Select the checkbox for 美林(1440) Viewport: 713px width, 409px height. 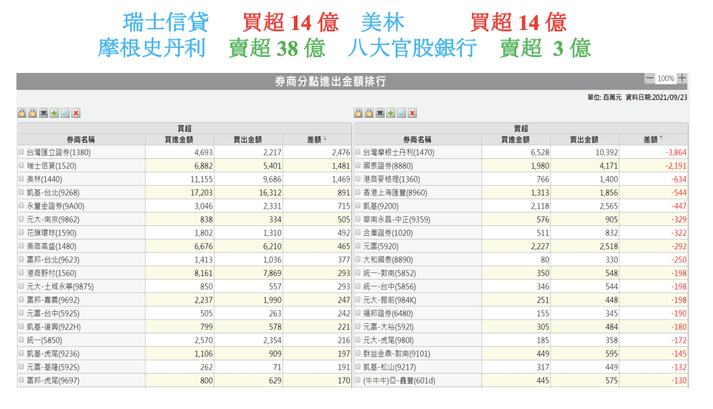tap(21, 177)
